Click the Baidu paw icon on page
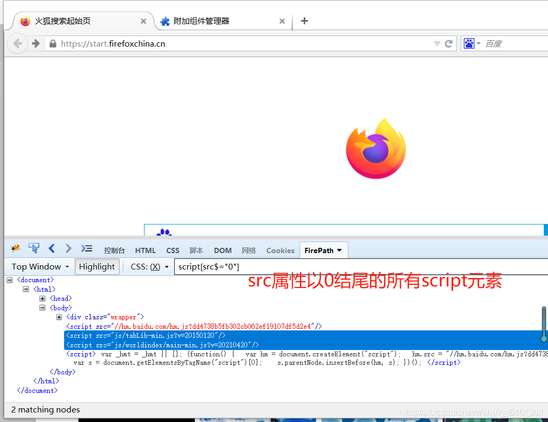The height and width of the screenshot is (422, 548). 164,232
